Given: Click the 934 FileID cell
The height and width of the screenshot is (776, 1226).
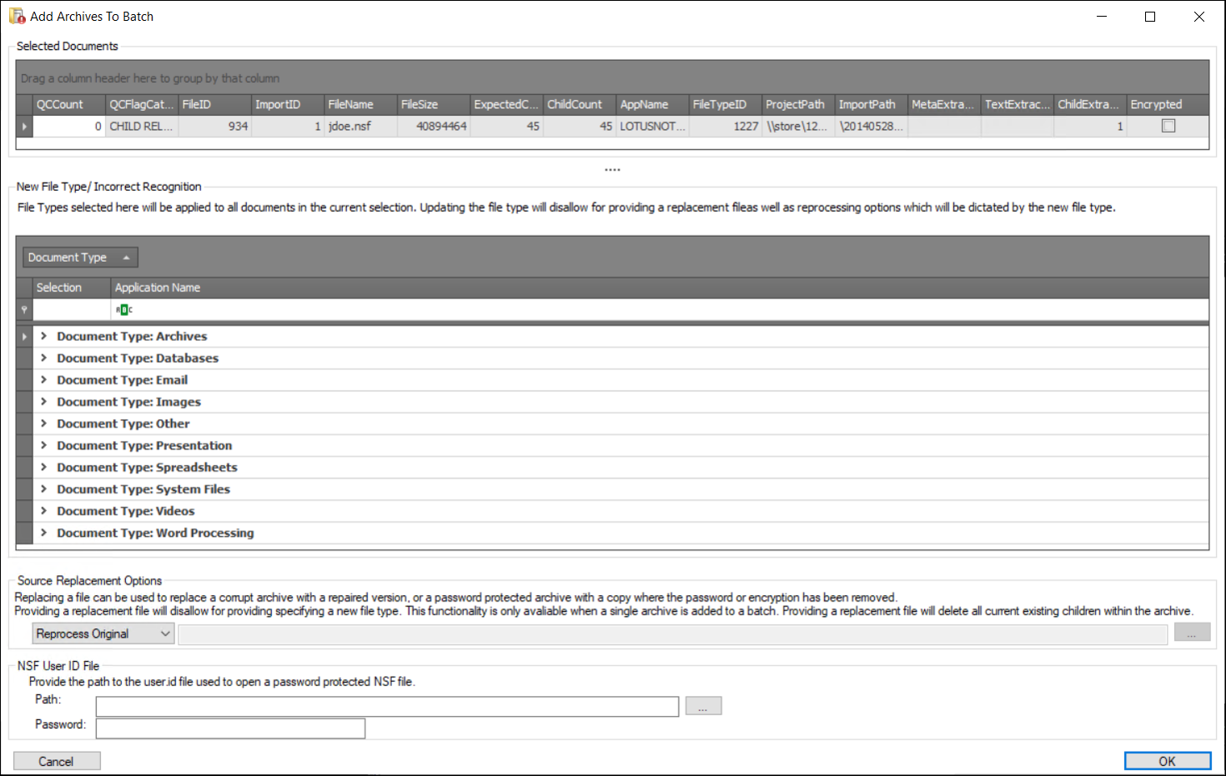Looking at the screenshot, I should [x=214, y=126].
